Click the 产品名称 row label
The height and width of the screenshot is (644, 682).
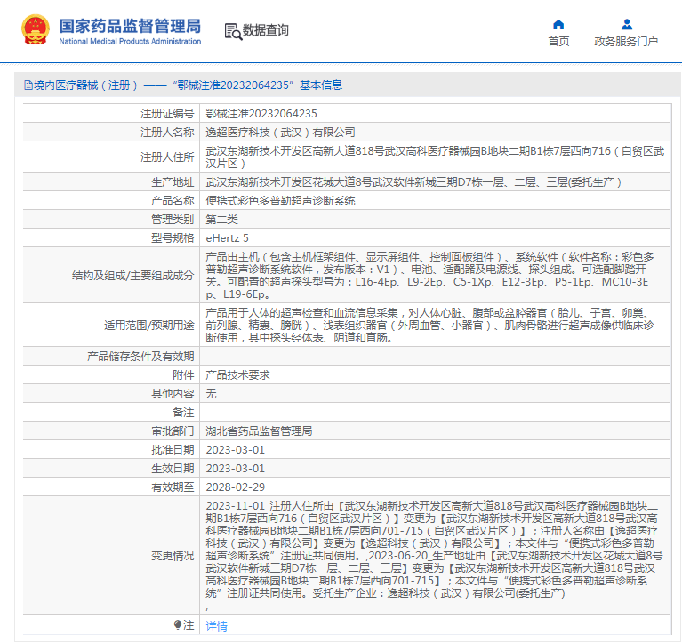[173, 201]
